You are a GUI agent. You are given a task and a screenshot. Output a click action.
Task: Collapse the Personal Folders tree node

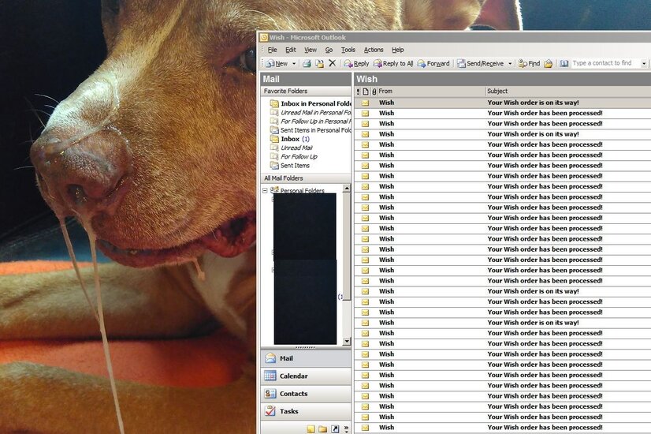point(265,190)
